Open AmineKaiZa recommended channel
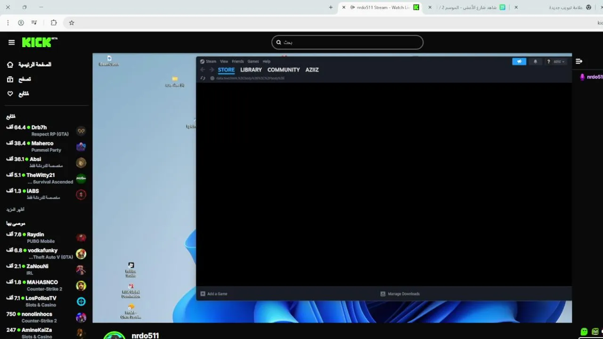603x339 pixels. (46, 333)
